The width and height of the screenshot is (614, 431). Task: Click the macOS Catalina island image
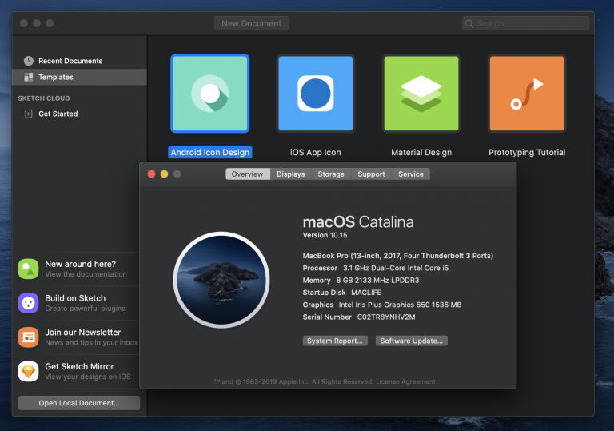click(x=221, y=280)
